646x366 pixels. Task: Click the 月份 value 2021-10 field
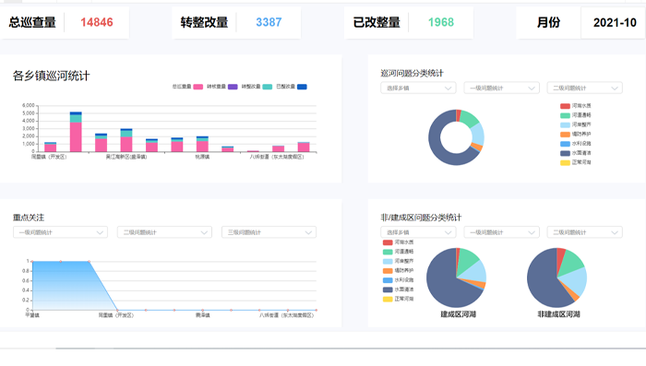pos(615,23)
